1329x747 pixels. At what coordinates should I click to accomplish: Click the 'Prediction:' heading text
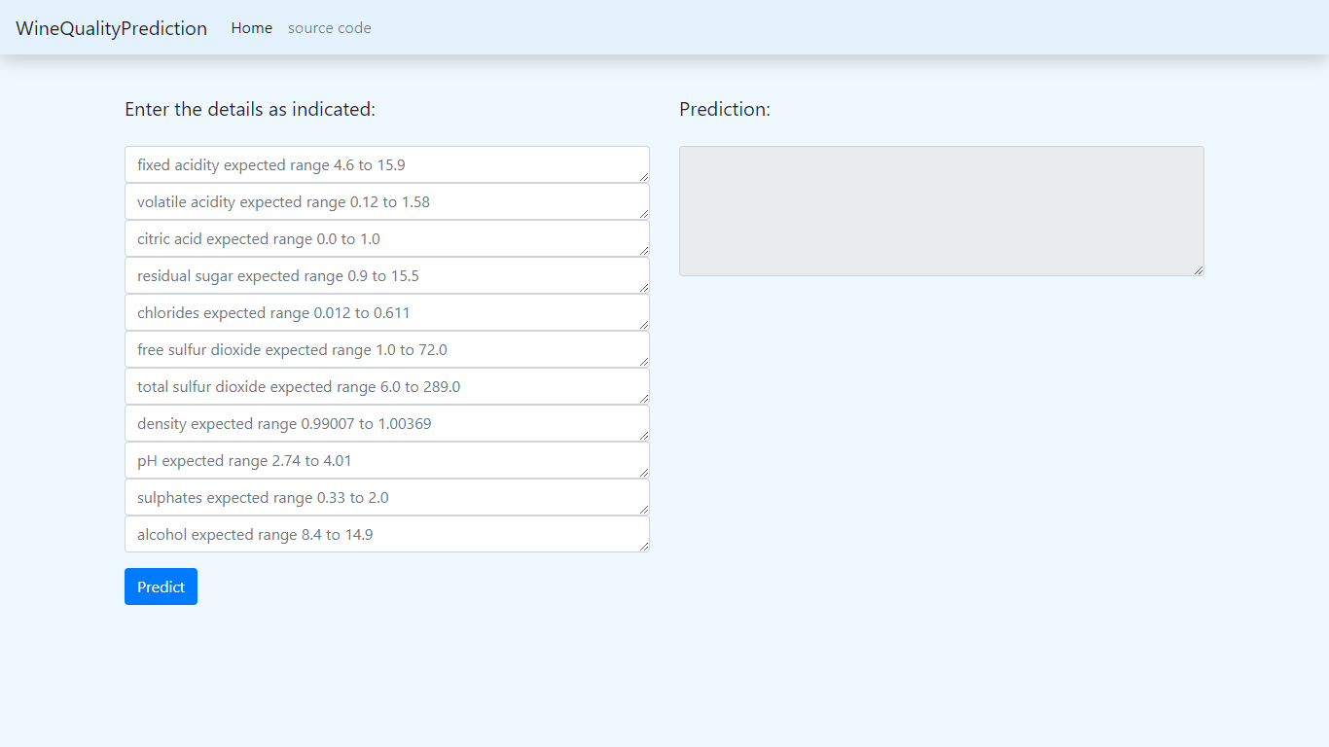[725, 109]
